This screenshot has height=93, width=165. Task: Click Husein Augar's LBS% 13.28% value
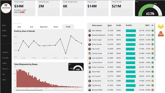click(148, 40)
